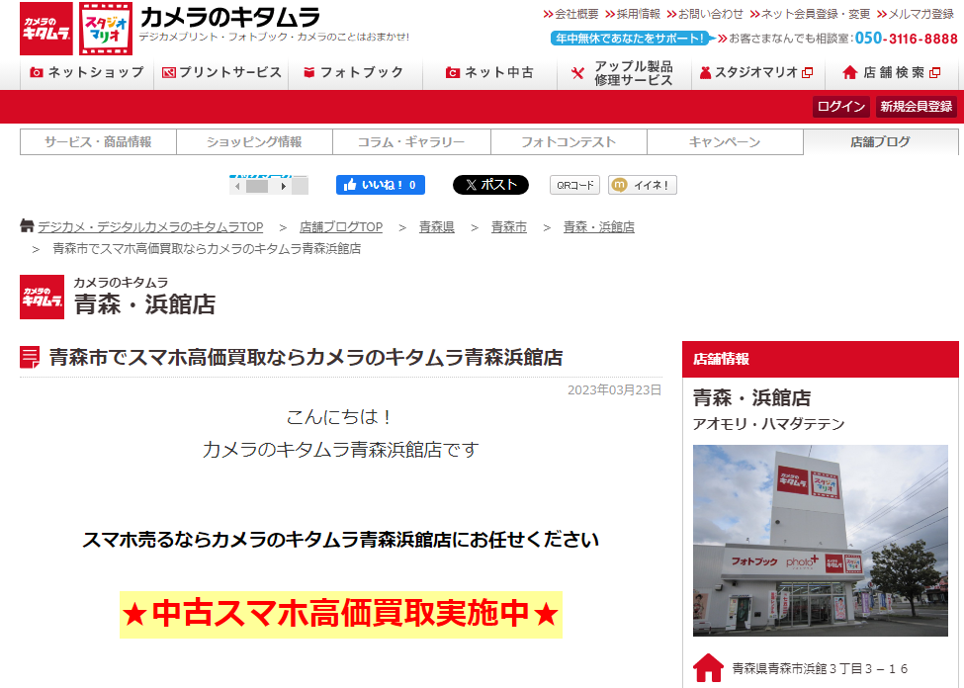The width and height of the screenshot is (964, 688).
Task: Click the ログイン button
Action: click(841, 107)
